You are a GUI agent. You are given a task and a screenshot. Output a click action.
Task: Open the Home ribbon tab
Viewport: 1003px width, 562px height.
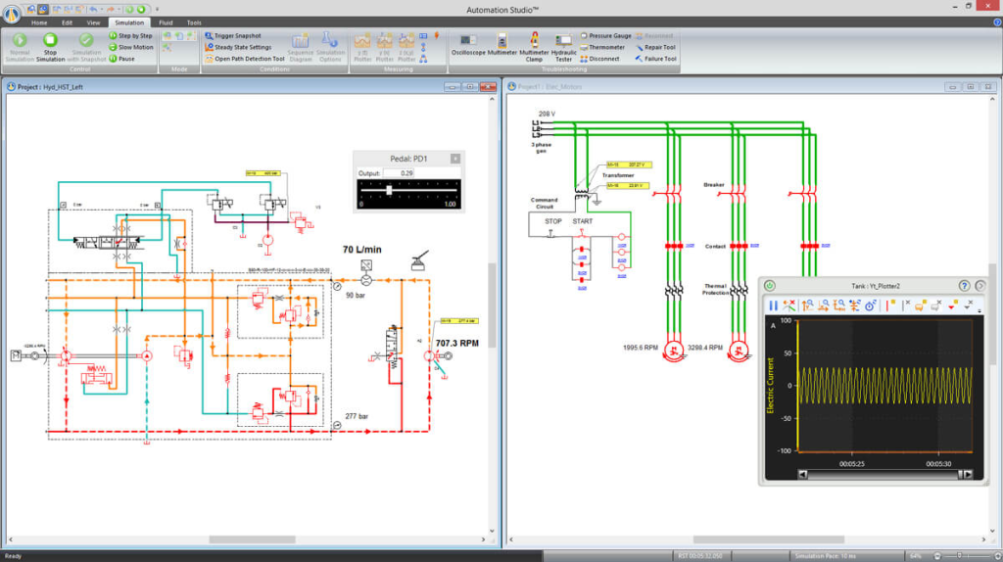pos(39,23)
